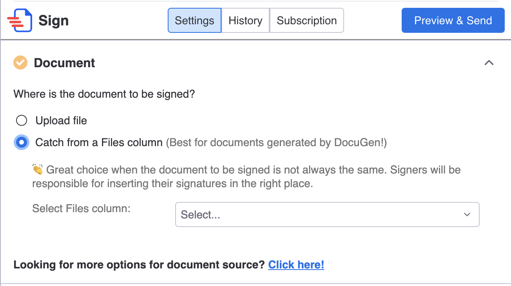Click the Select Files column label
The width and height of the screenshot is (511, 286).
click(81, 208)
